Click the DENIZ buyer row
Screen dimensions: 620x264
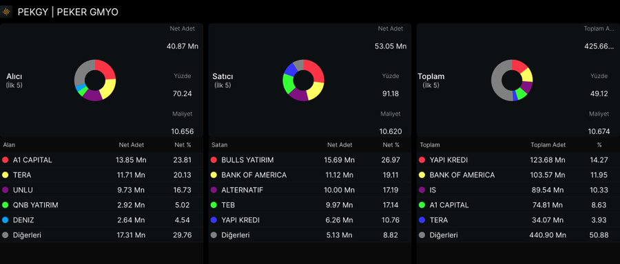click(102, 220)
